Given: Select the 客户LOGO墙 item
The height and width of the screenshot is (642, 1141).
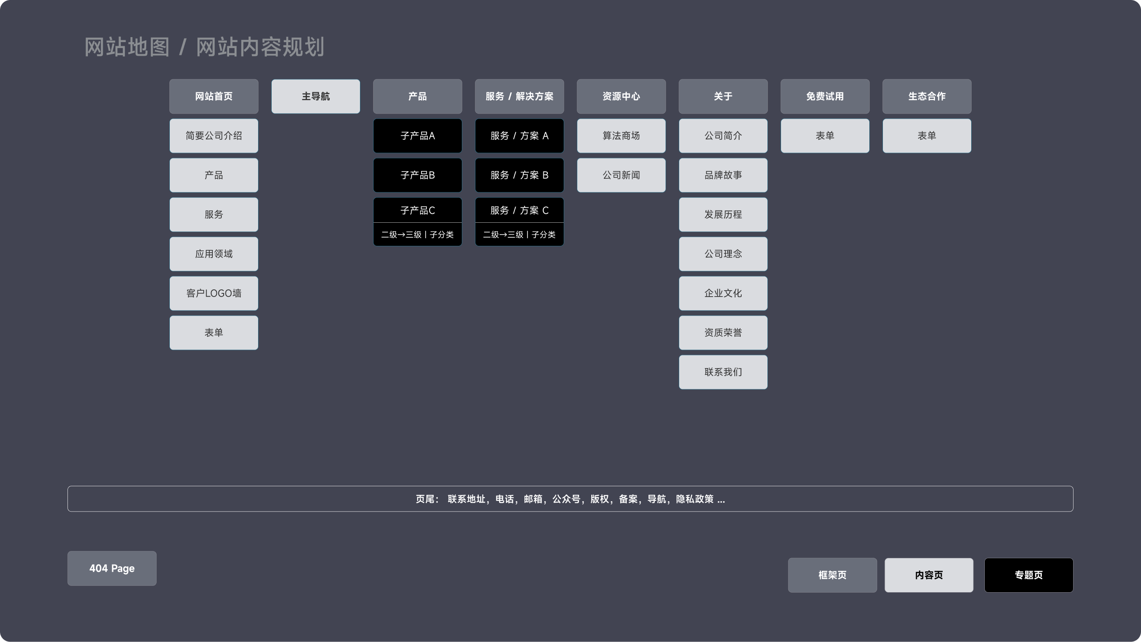Looking at the screenshot, I should point(214,293).
